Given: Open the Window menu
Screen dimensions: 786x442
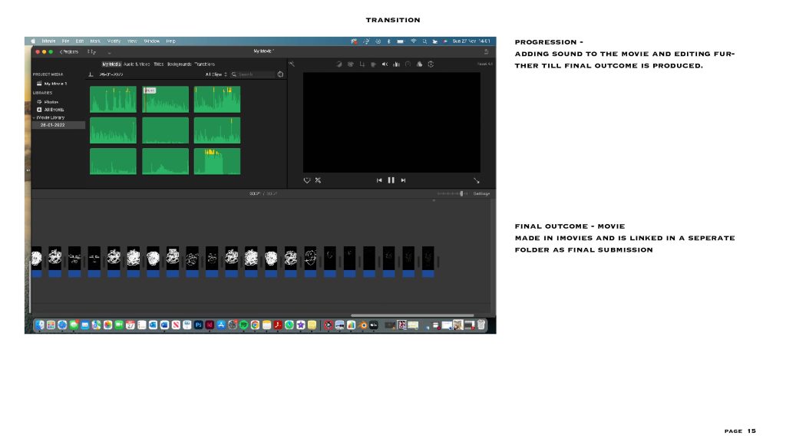Looking at the screenshot, I should coord(151,41).
